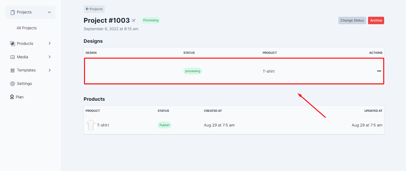Click the Products sidebar icon
The width and height of the screenshot is (406, 171).
click(13, 43)
